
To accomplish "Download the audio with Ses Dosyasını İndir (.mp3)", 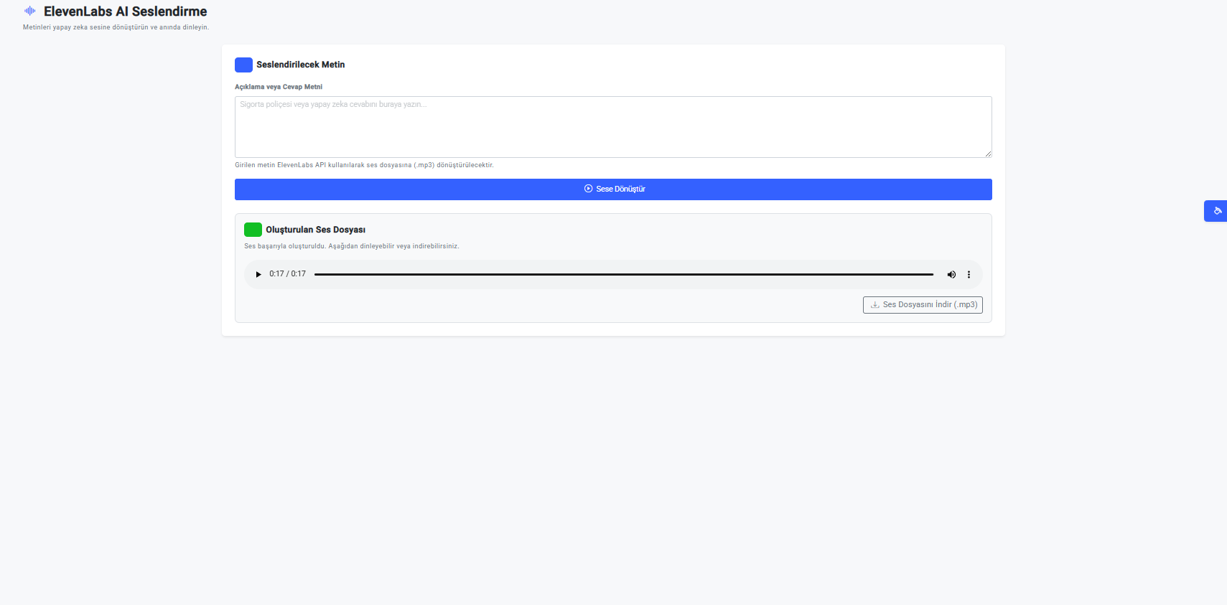I will tap(923, 305).
